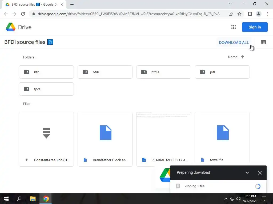The image size is (273, 204).
Task: Click DOWNLOAD ALL
Action: (x=234, y=42)
